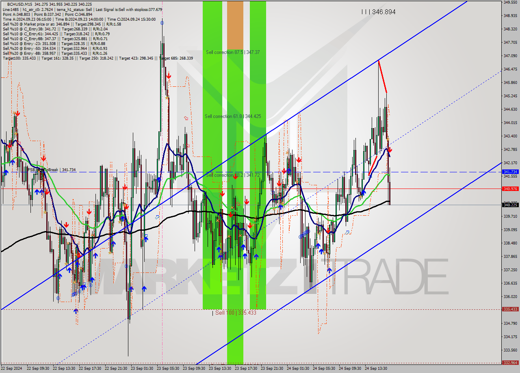
Task: Click the blue 341.734 price tag
Action: coord(510,172)
